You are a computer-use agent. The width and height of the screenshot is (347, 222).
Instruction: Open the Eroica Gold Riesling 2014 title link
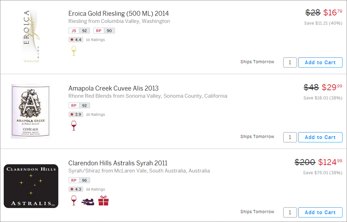119,13
